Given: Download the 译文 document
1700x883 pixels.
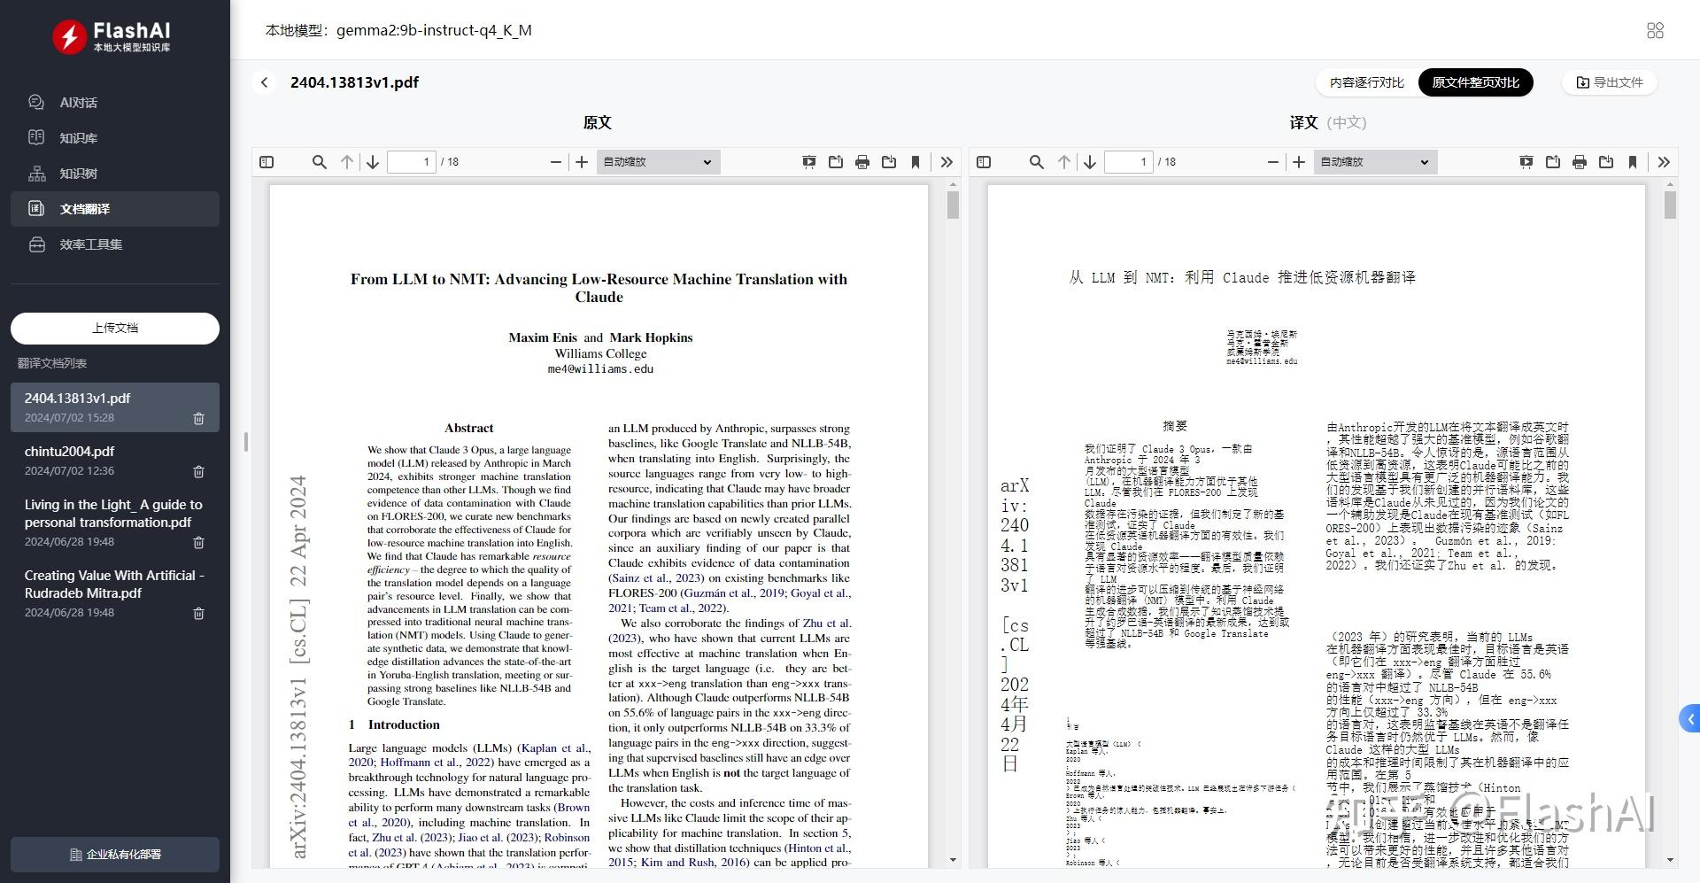Looking at the screenshot, I should click(x=1606, y=162).
